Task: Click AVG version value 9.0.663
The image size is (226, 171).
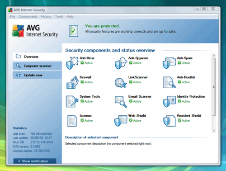Action: tap(35, 147)
